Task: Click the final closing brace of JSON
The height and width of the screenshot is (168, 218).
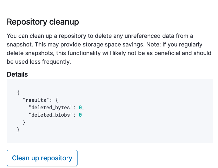Action: [x=19, y=130]
